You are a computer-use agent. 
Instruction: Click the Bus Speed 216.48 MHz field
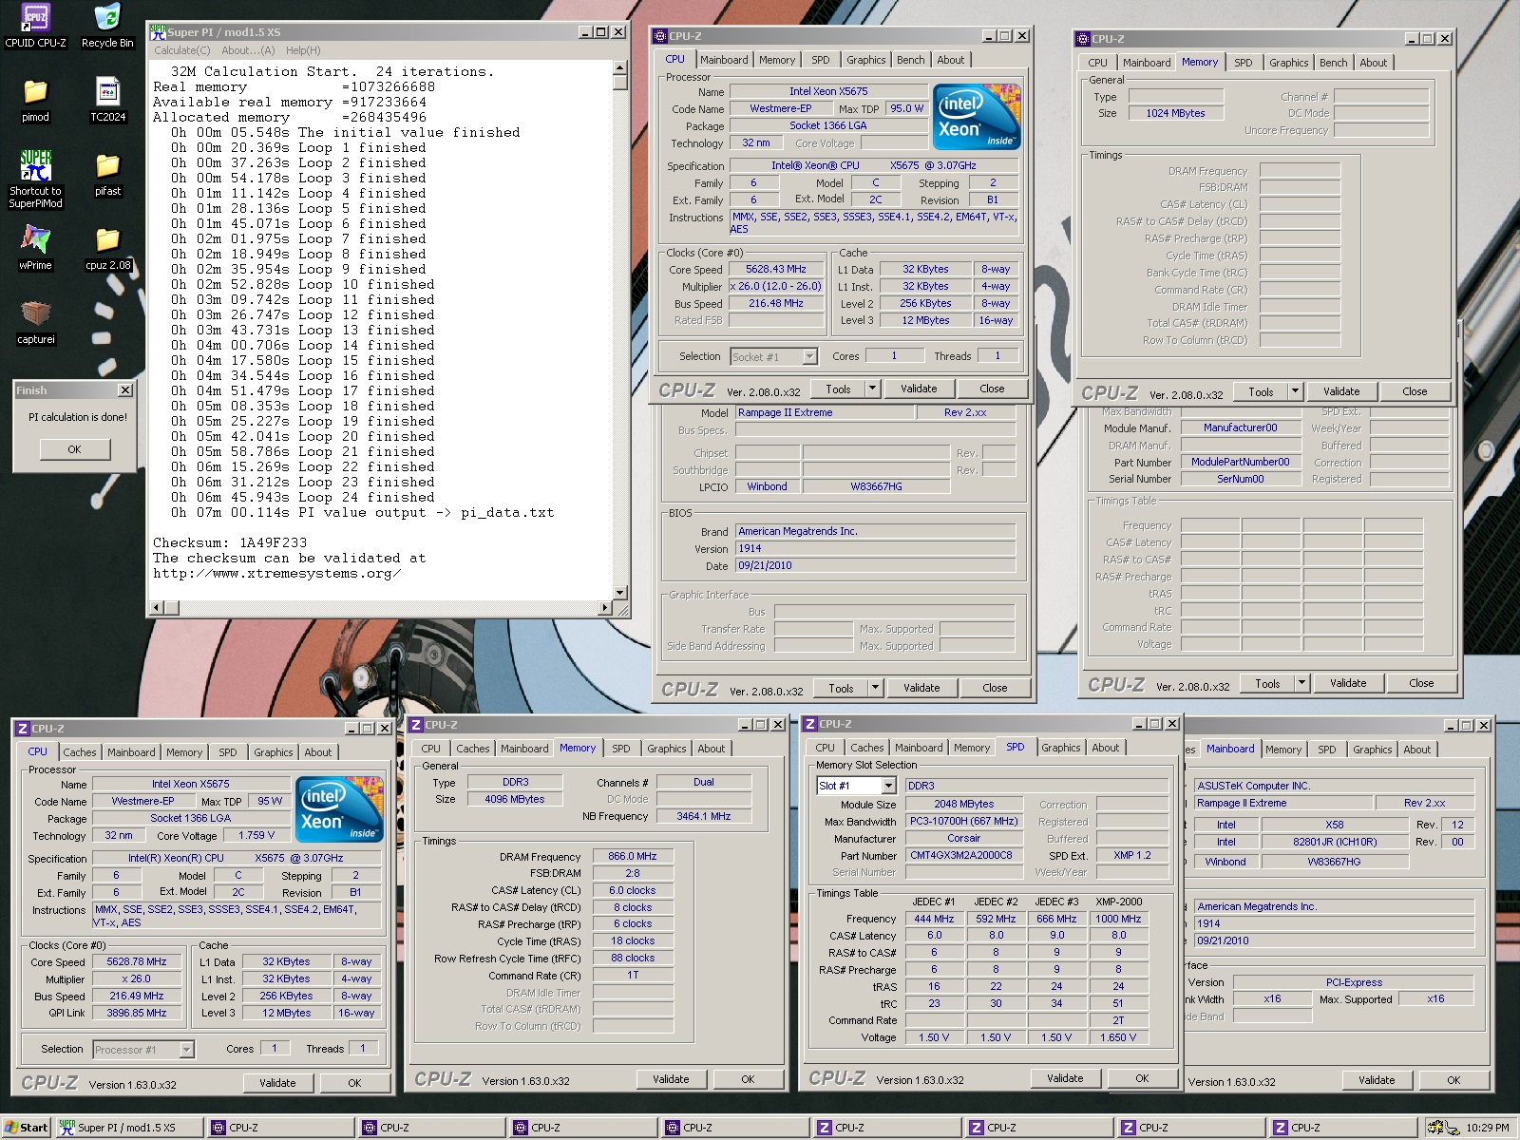click(775, 304)
